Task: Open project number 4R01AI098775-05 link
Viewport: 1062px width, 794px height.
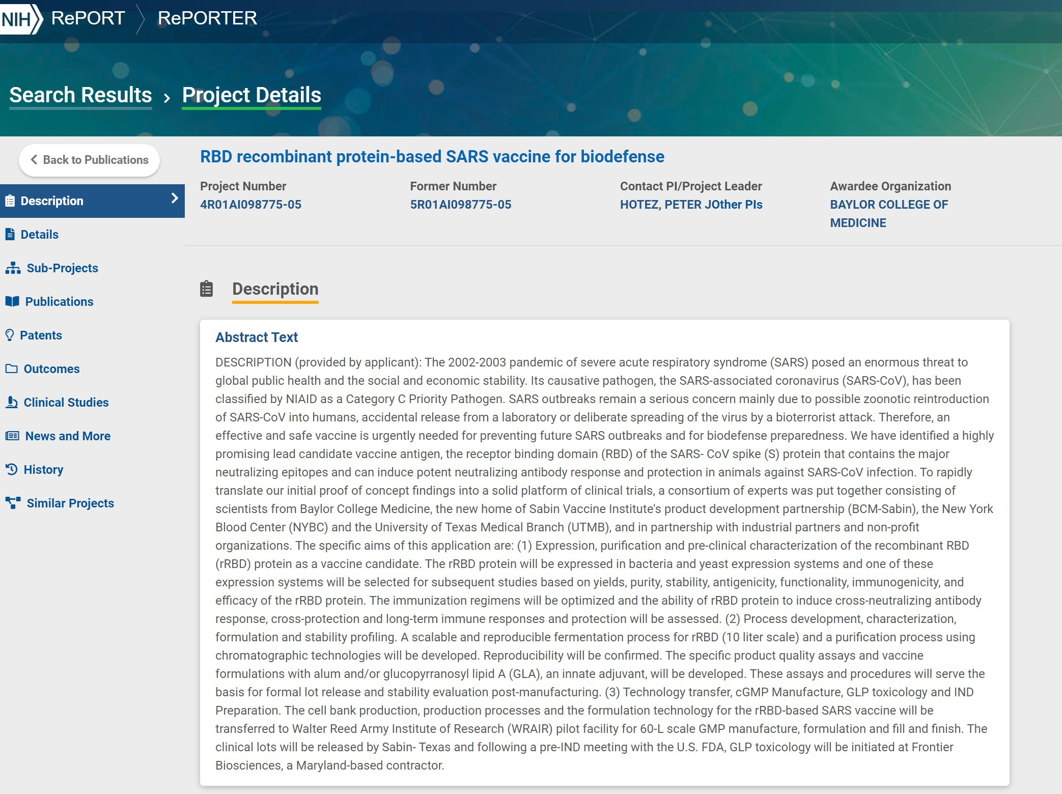Action: (250, 205)
